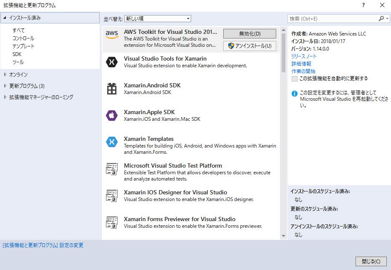Screen dimensions: 391x270
Task: Select AWS Toolkit for Visual Studio entry title
Action: pos(171,32)
